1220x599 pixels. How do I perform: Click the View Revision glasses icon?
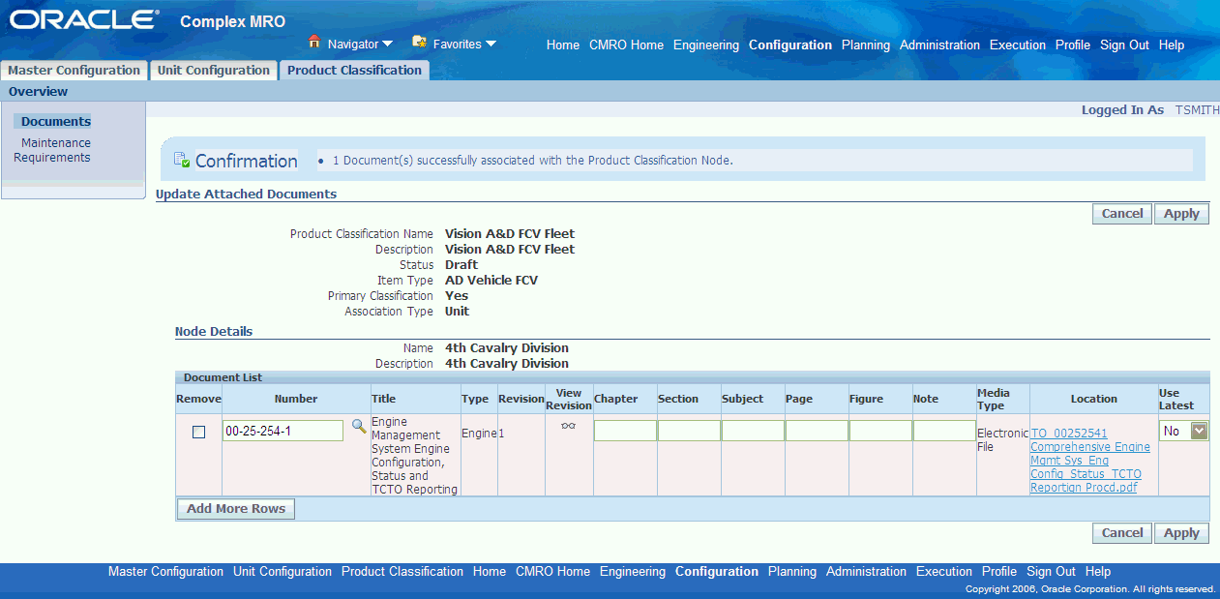click(568, 426)
